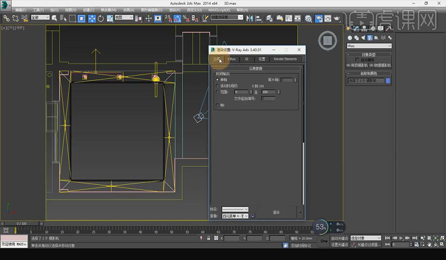This screenshot has height=260, width=446.
Task: Toggle Window/Crossing selection mode
Action: click(82, 18)
